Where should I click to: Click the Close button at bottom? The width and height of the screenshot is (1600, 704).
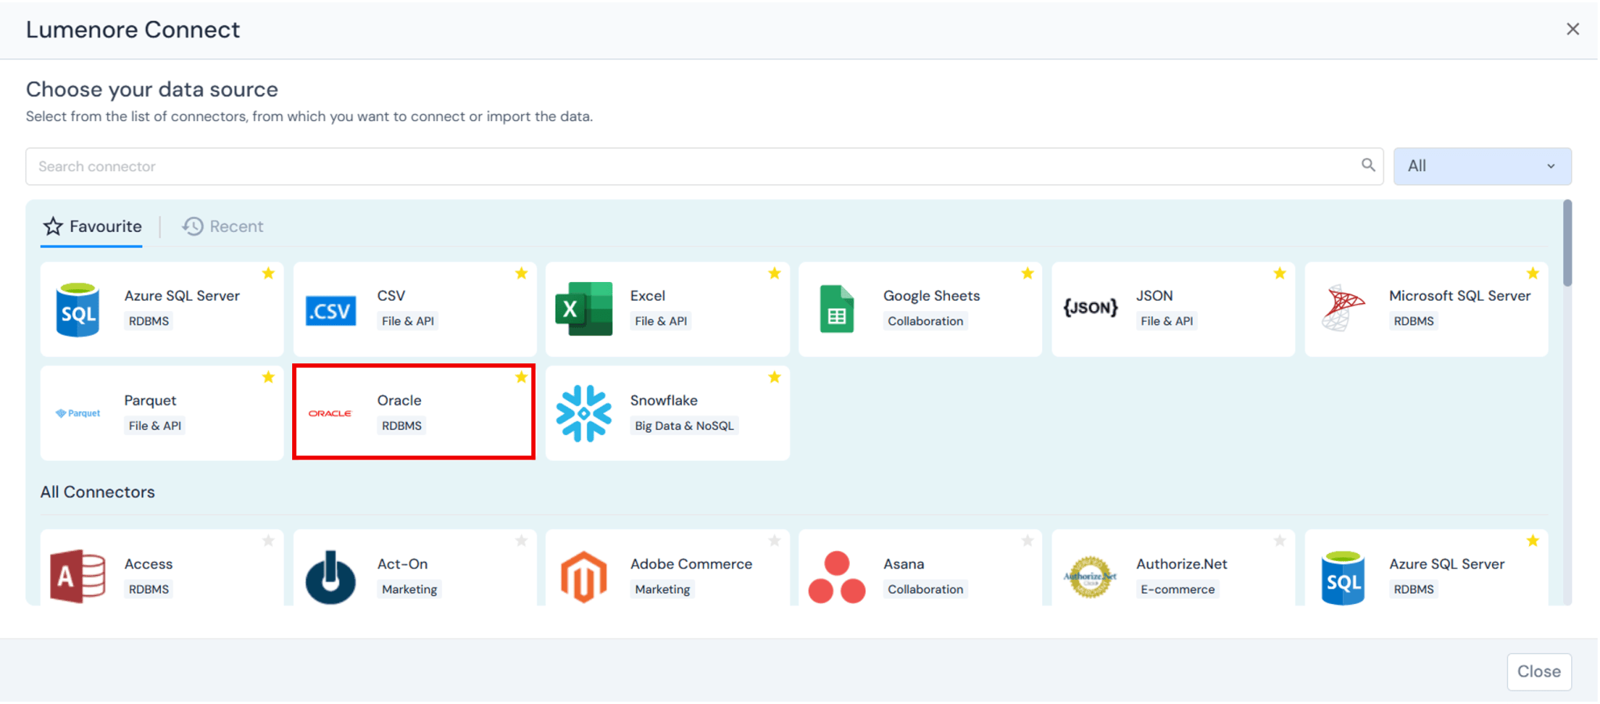click(x=1538, y=671)
